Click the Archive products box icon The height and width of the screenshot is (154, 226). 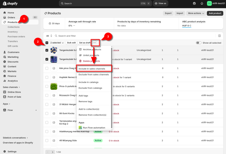pos(80,49)
